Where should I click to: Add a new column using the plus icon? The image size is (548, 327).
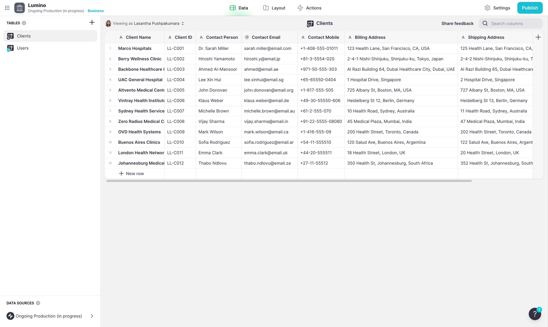(x=538, y=37)
